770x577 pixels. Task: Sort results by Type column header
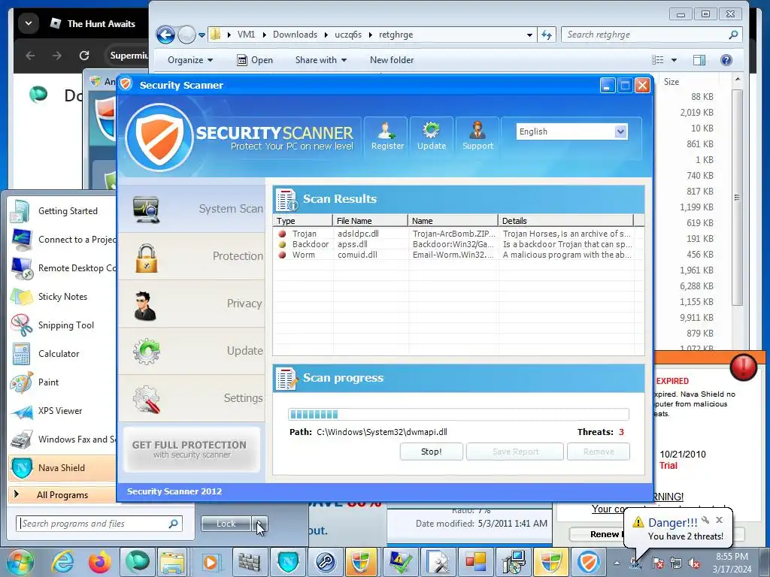point(302,221)
